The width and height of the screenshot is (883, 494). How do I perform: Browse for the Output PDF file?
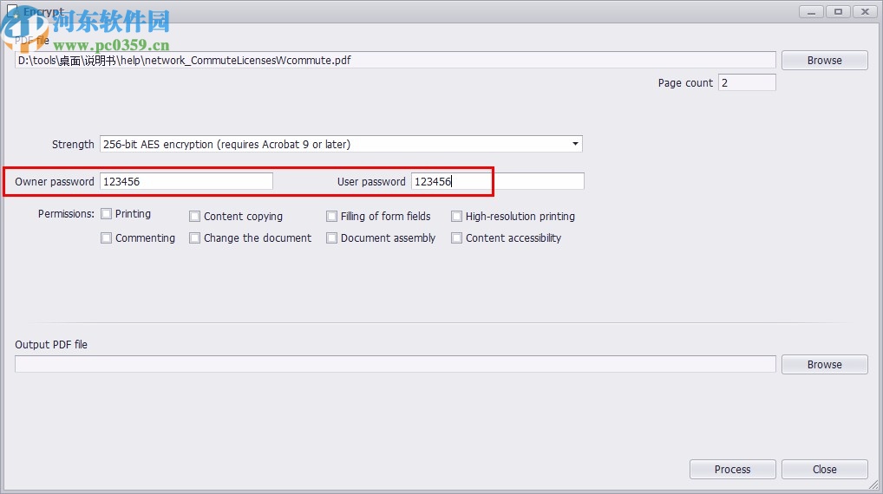click(824, 365)
